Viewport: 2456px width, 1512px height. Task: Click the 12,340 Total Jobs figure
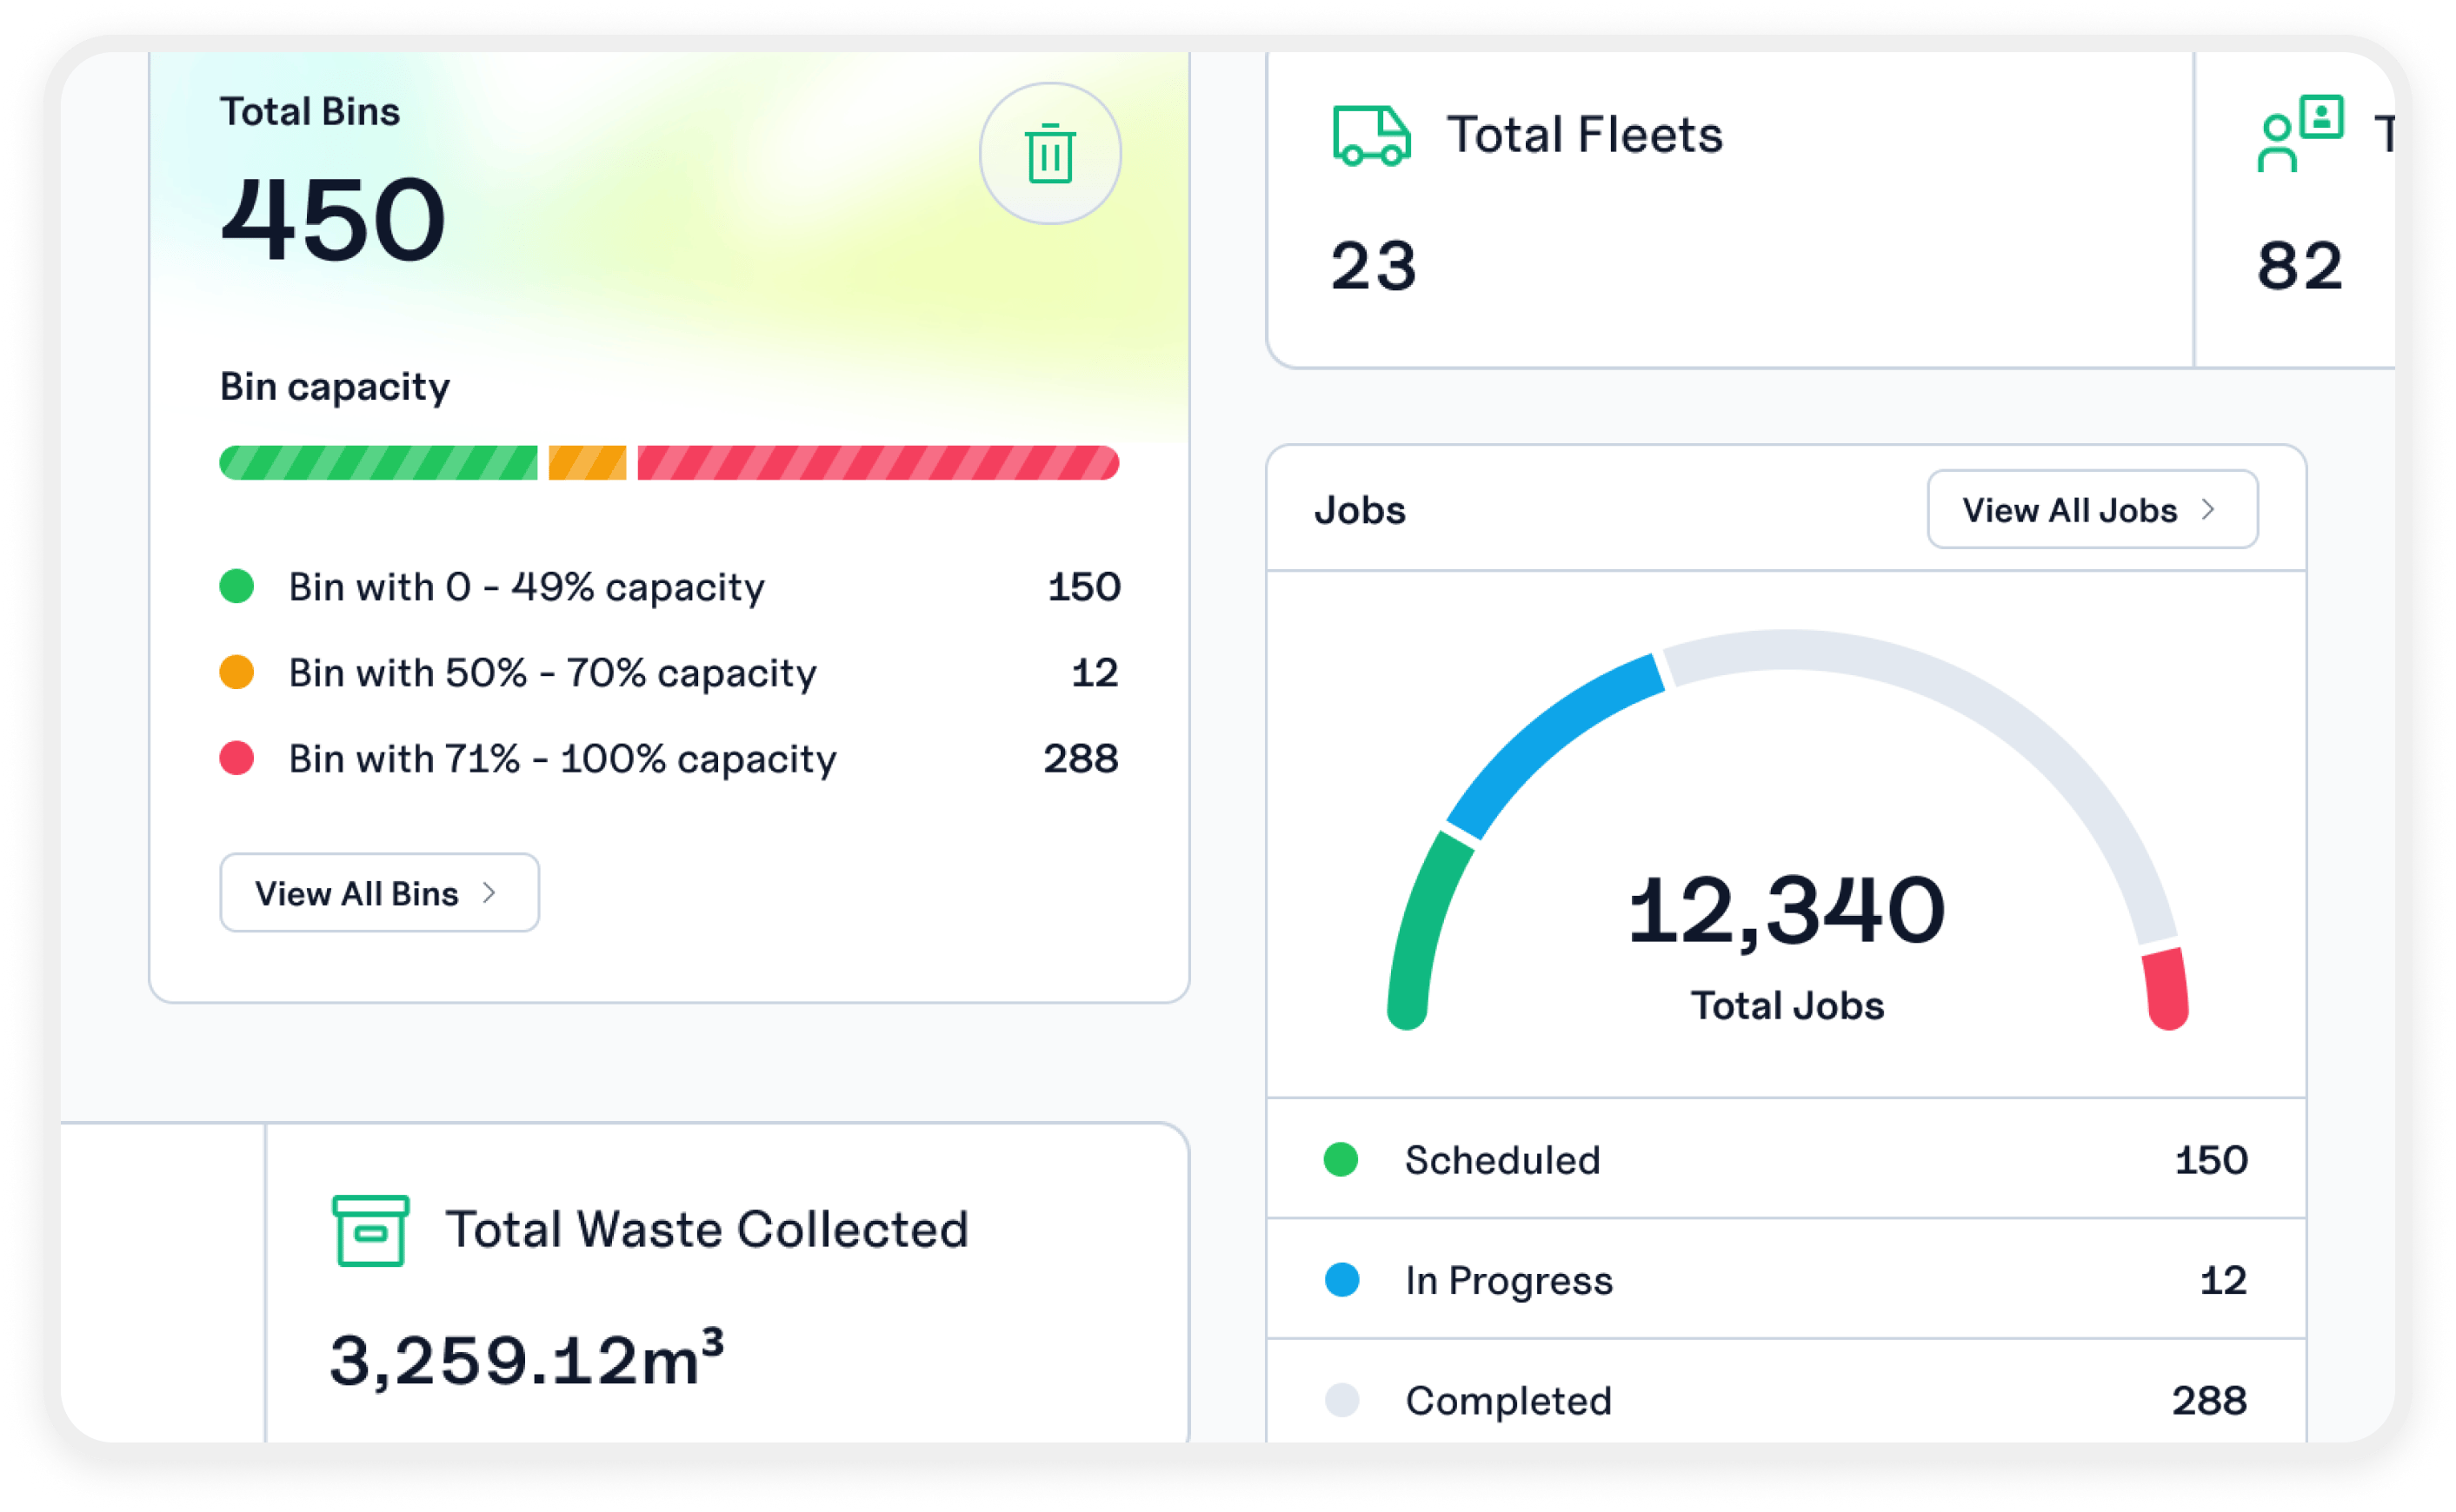pyautogui.click(x=1787, y=910)
